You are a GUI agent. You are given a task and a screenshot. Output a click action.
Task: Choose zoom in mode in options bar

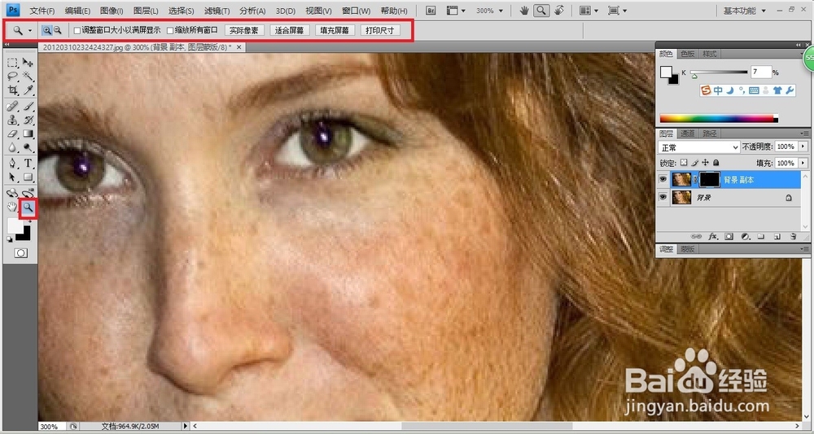46,31
